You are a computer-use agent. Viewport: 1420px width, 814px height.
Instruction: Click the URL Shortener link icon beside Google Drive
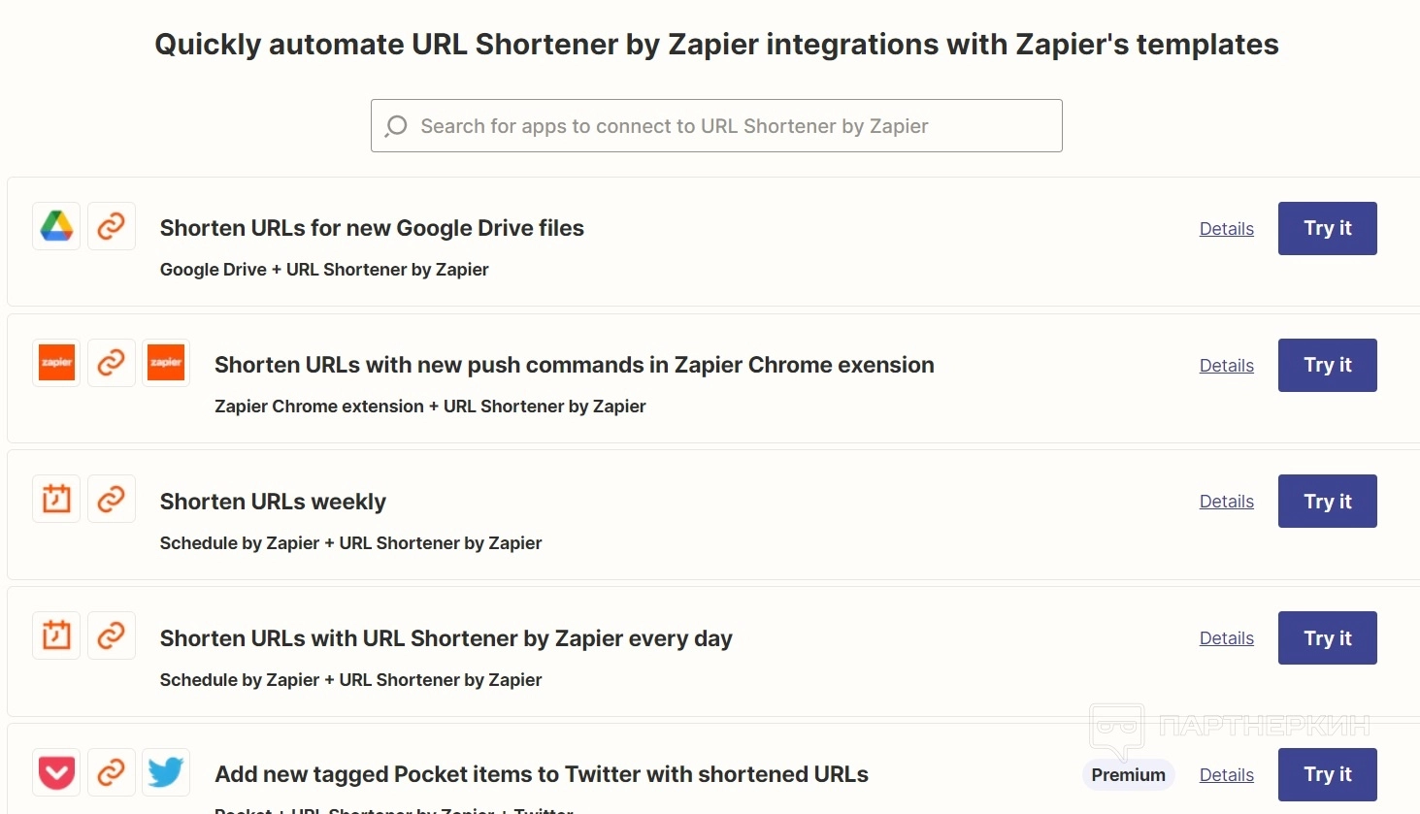coord(112,227)
